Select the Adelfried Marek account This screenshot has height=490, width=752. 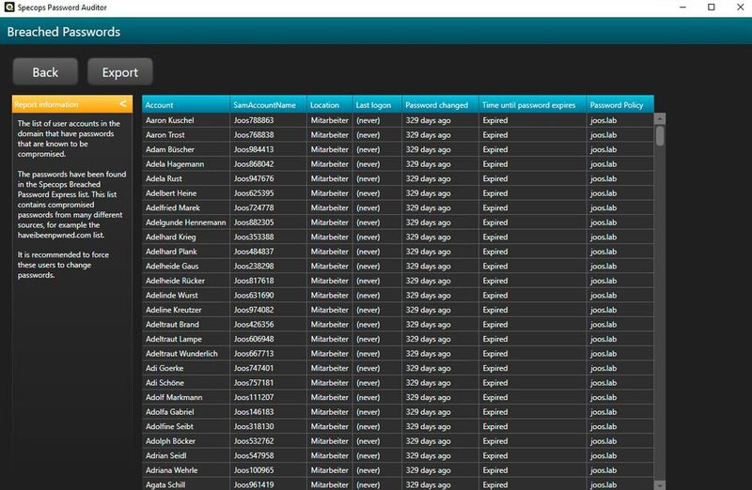(173, 207)
